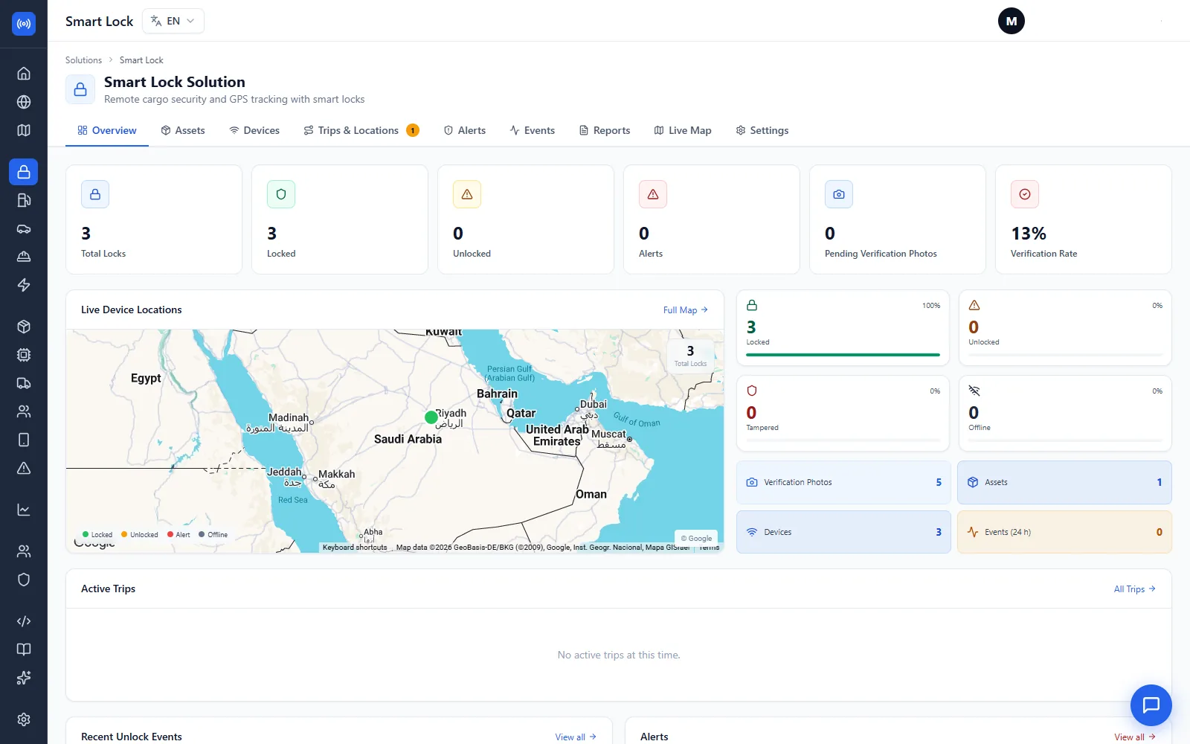Open the globe icon in sidebar
The image size is (1190, 744).
point(24,102)
